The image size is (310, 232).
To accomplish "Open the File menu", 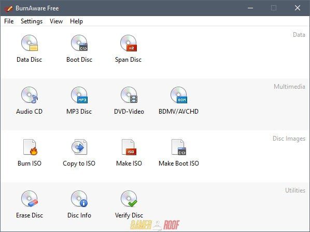I will click(9, 21).
